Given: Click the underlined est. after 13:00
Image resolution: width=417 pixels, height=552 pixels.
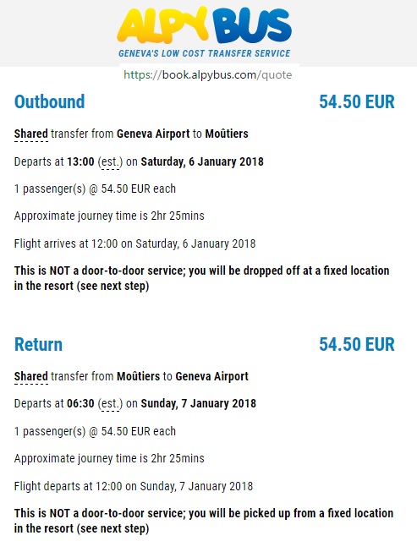Looking at the screenshot, I should [x=110, y=162].
